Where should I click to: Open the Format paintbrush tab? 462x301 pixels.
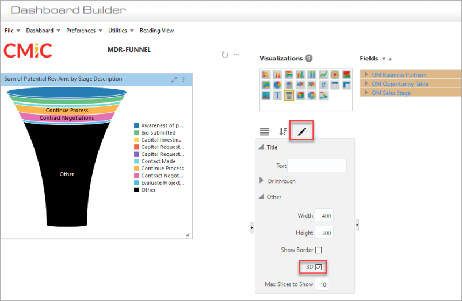pyautogui.click(x=302, y=132)
